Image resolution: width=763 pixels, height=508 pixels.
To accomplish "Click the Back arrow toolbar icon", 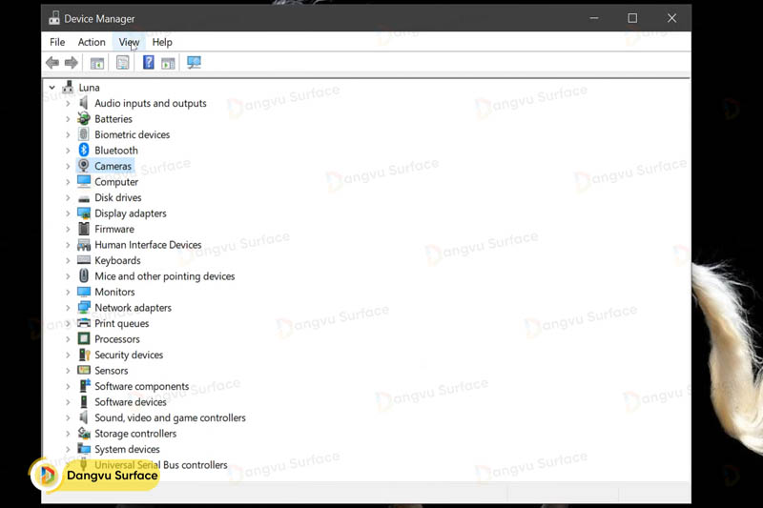I will coord(52,62).
